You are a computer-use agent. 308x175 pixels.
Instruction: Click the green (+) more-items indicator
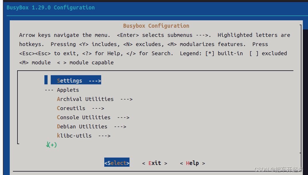click(51, 145)
